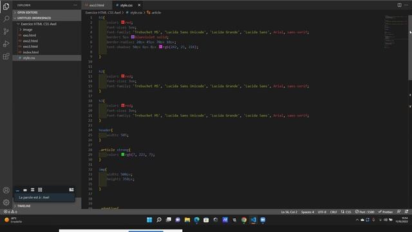Click Ln 56, Col 2 in status bar
Screen dimensions: 412x232
point(289,212)
